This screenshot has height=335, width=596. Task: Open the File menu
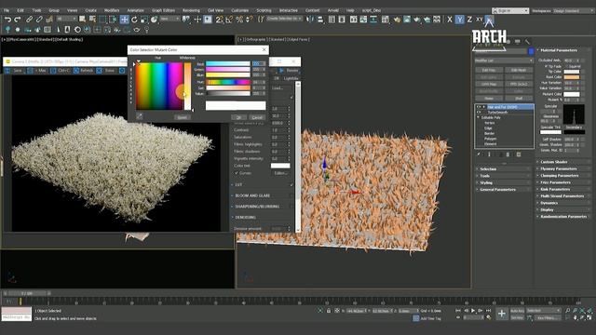click(7, 10)
